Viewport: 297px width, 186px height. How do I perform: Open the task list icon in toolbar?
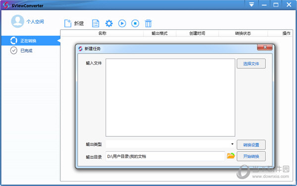(x=96, y=23)
